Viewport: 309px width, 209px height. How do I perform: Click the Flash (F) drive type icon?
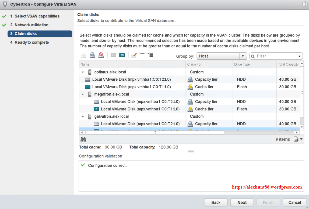[113, 55]
